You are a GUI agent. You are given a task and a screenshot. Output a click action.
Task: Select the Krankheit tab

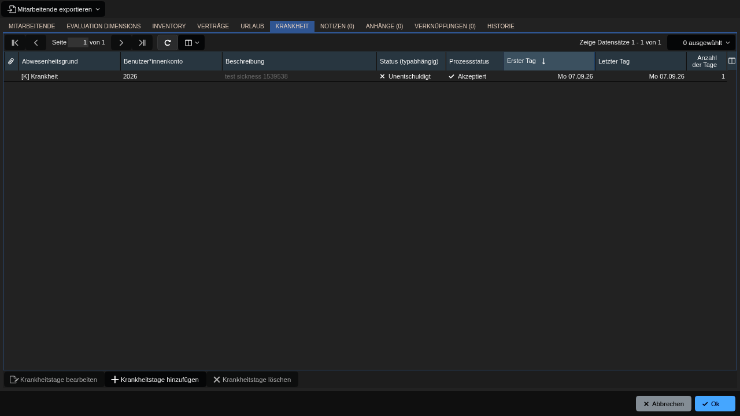(292, 26)
